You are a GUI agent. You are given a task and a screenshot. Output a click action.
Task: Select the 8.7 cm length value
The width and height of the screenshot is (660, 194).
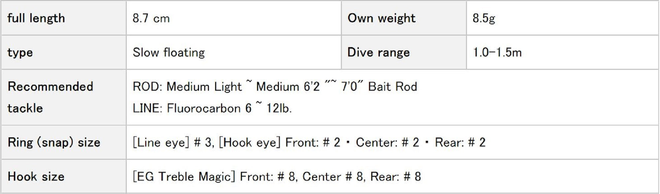point(151,18)
